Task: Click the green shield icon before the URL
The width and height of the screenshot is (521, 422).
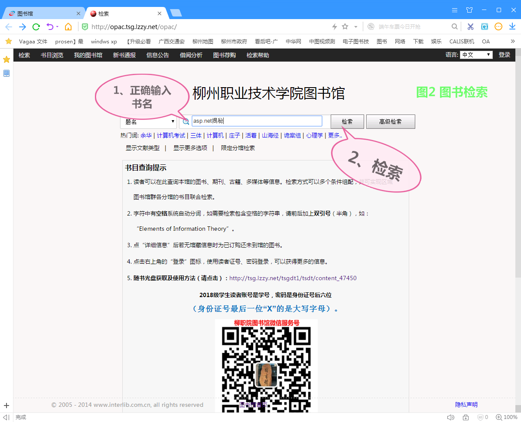Action: [x=85, y=26]
